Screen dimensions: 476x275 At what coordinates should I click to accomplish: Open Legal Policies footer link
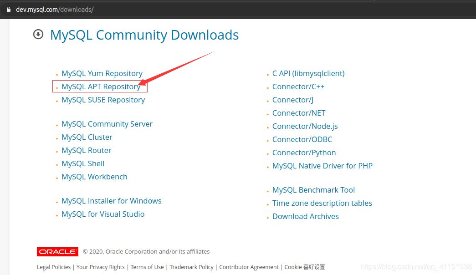pyautogui.click(x=54, y=267)
